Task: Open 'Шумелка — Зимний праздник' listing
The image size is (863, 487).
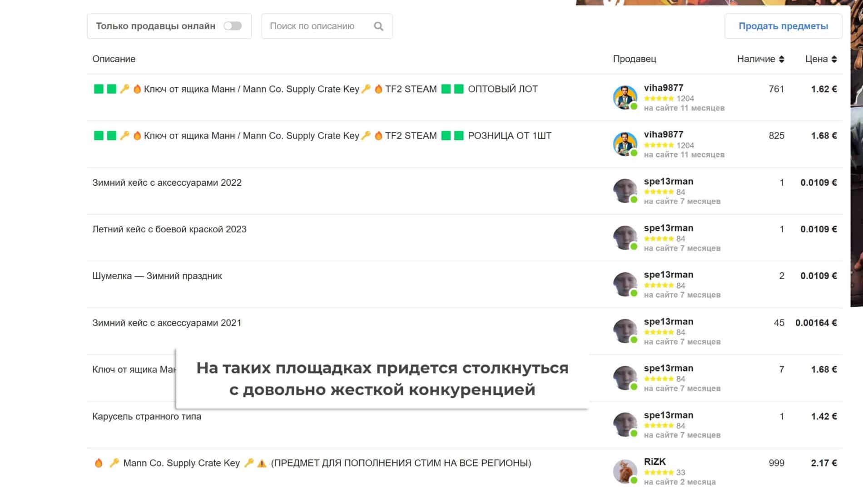Action: pos(157,276)
